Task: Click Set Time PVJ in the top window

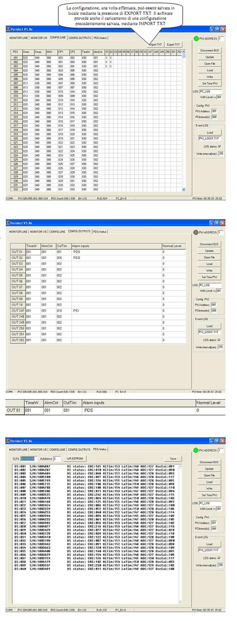Action: coord(209,83)
